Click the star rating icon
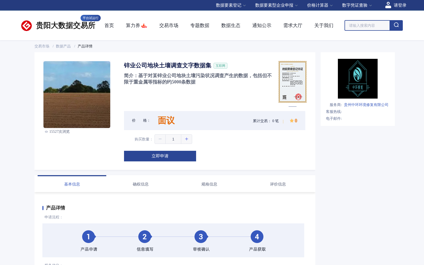The height and width of the screenshot is (265, 424). coord(291,121)
